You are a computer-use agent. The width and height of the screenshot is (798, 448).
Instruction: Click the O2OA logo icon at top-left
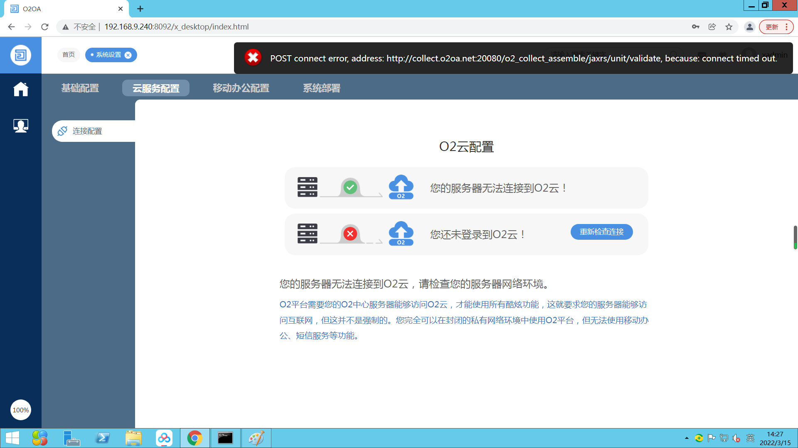(x=21, y=55)
